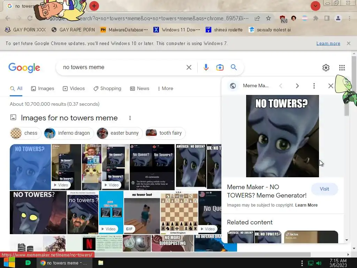This screenshot has width=357, height=268.
Task: Switch to the Videos tab
Action: [74, 88]
